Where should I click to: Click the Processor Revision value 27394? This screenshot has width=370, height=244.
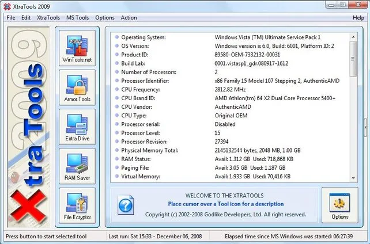click(x=221, y=142)
